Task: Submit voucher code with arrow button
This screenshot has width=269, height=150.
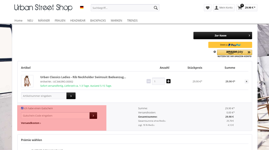Action: point(93,116)
